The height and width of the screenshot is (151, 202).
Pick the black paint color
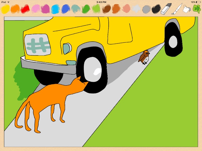(156, 9)
